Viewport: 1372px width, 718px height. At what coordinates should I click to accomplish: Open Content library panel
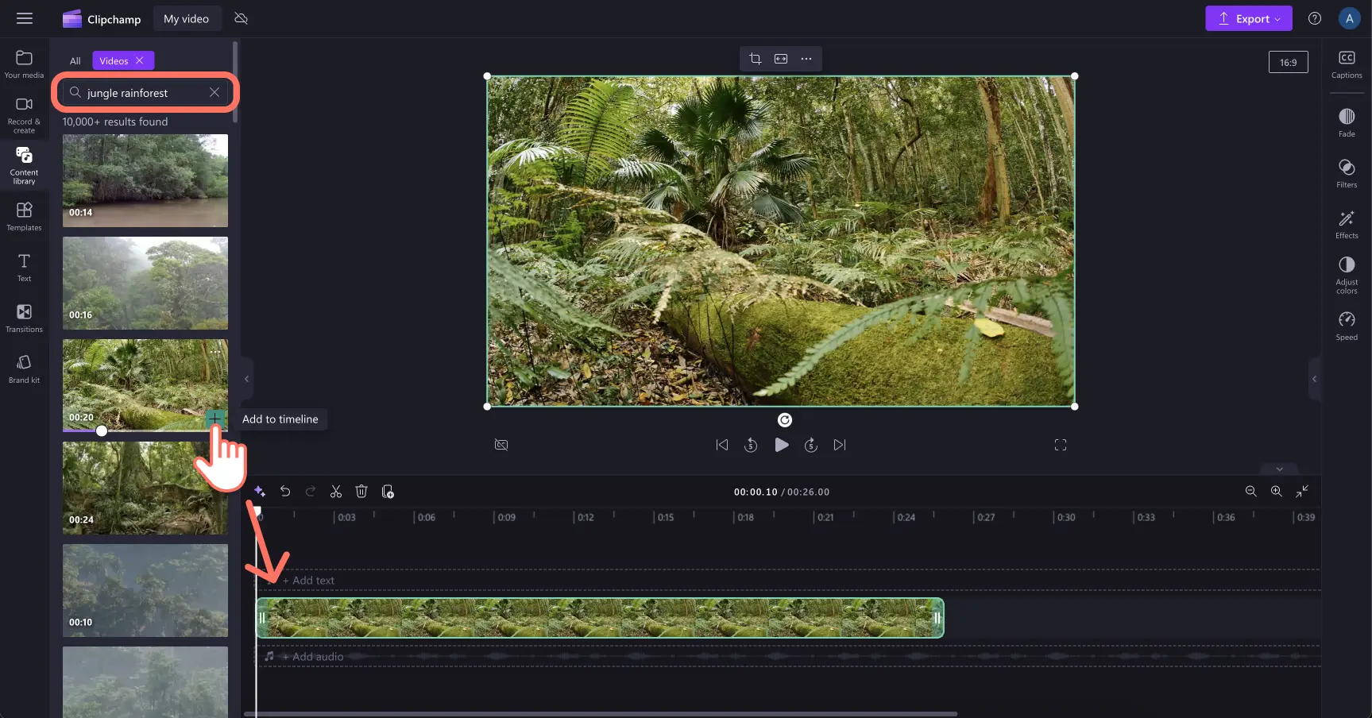[25, 165]
